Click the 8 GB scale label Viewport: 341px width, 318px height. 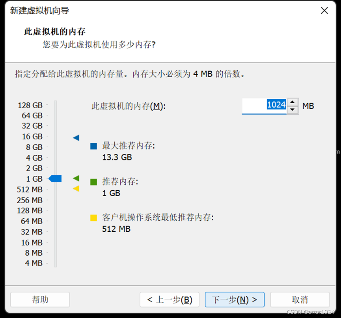(x=34, y=147)
